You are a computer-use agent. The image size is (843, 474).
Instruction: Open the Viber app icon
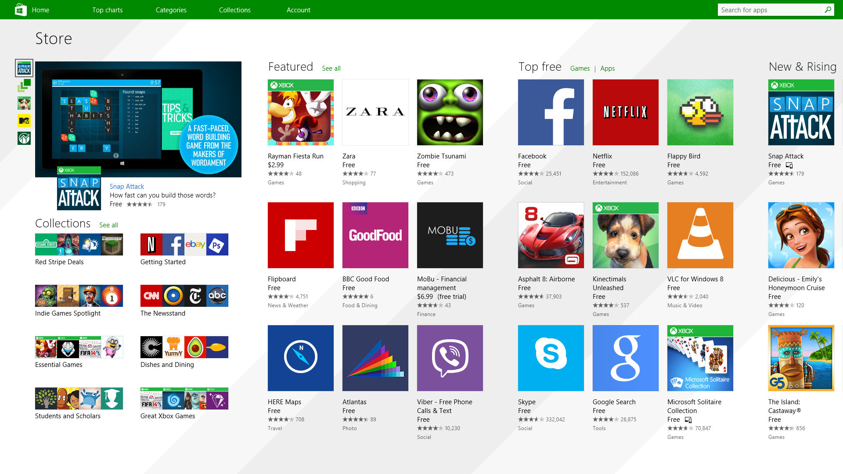(450, 358)
